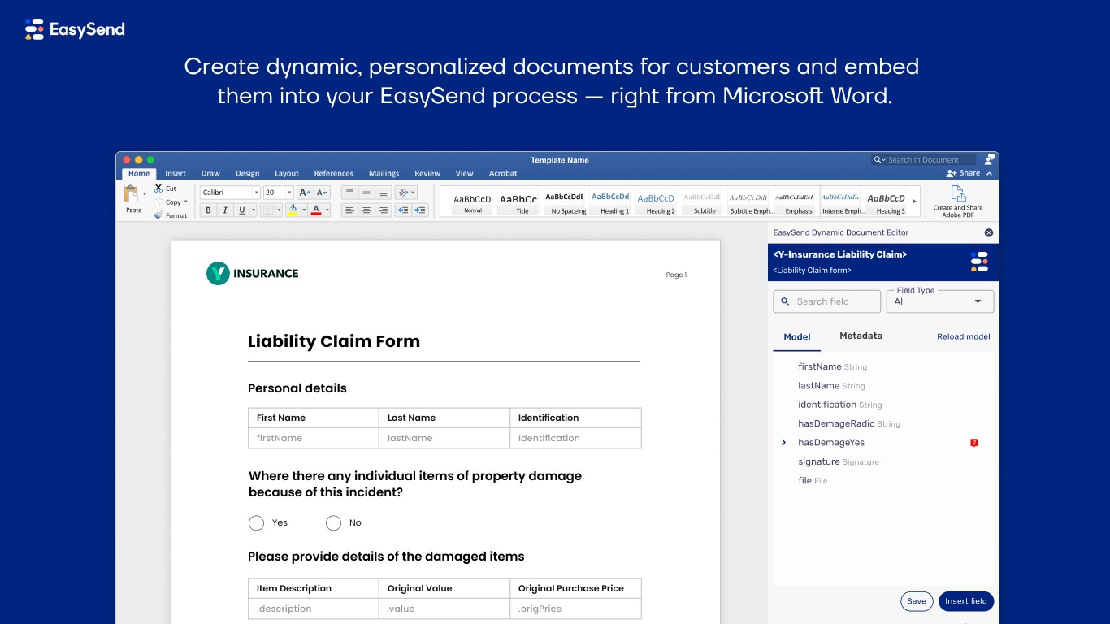The height and width of the screenshot is (624, 1110).
Task: Switch to the Insert ribbon tab
Action: pyautogui.click(x=176, y=173)
